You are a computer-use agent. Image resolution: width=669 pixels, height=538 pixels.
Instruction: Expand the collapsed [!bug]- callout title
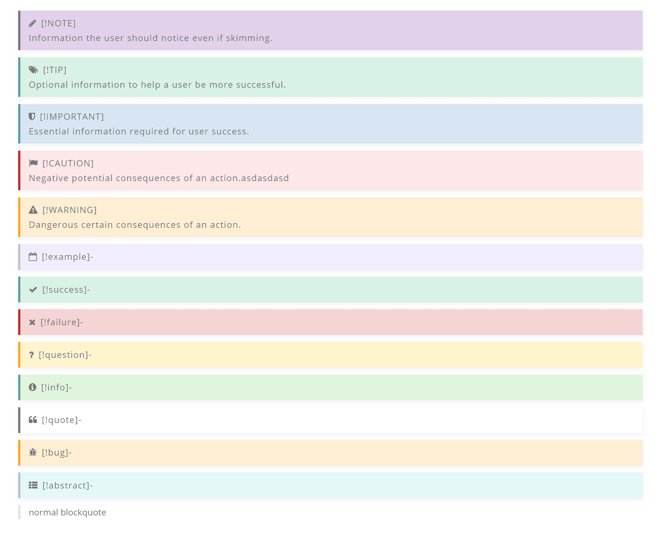click(57, 453)
